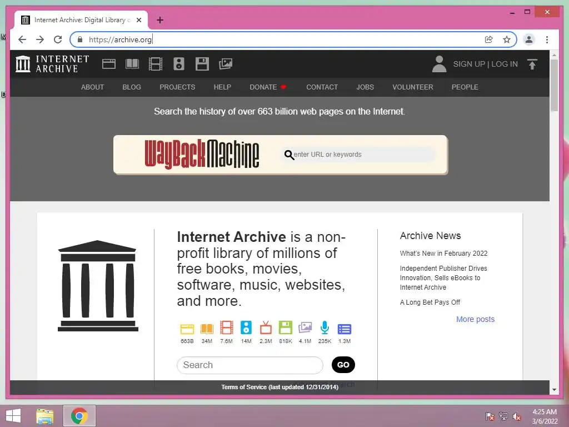
Task: Click the orange books icon labeled 34M
Action: click(207, 329)
